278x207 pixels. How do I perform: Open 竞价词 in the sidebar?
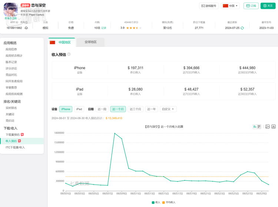10,121
